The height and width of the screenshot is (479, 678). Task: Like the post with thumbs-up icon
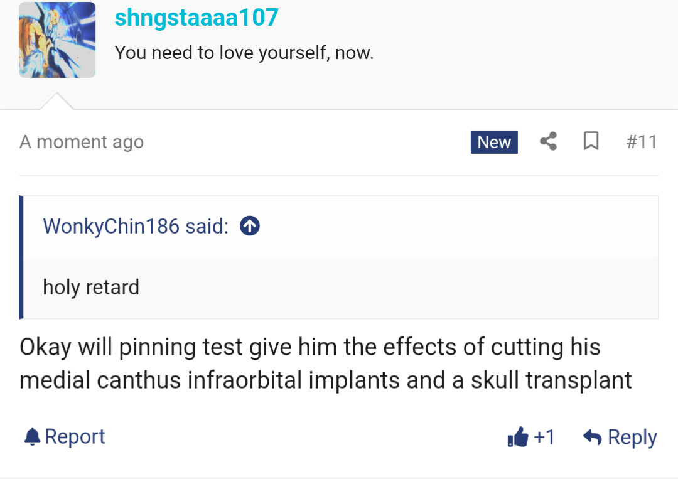518,437
